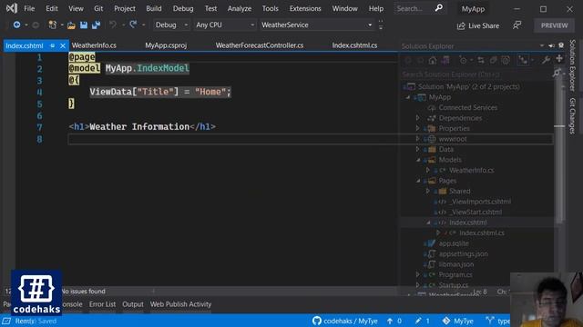Pin the Index.cshtml tab
This screenshot has height=327, width=583.
[53, 45]
